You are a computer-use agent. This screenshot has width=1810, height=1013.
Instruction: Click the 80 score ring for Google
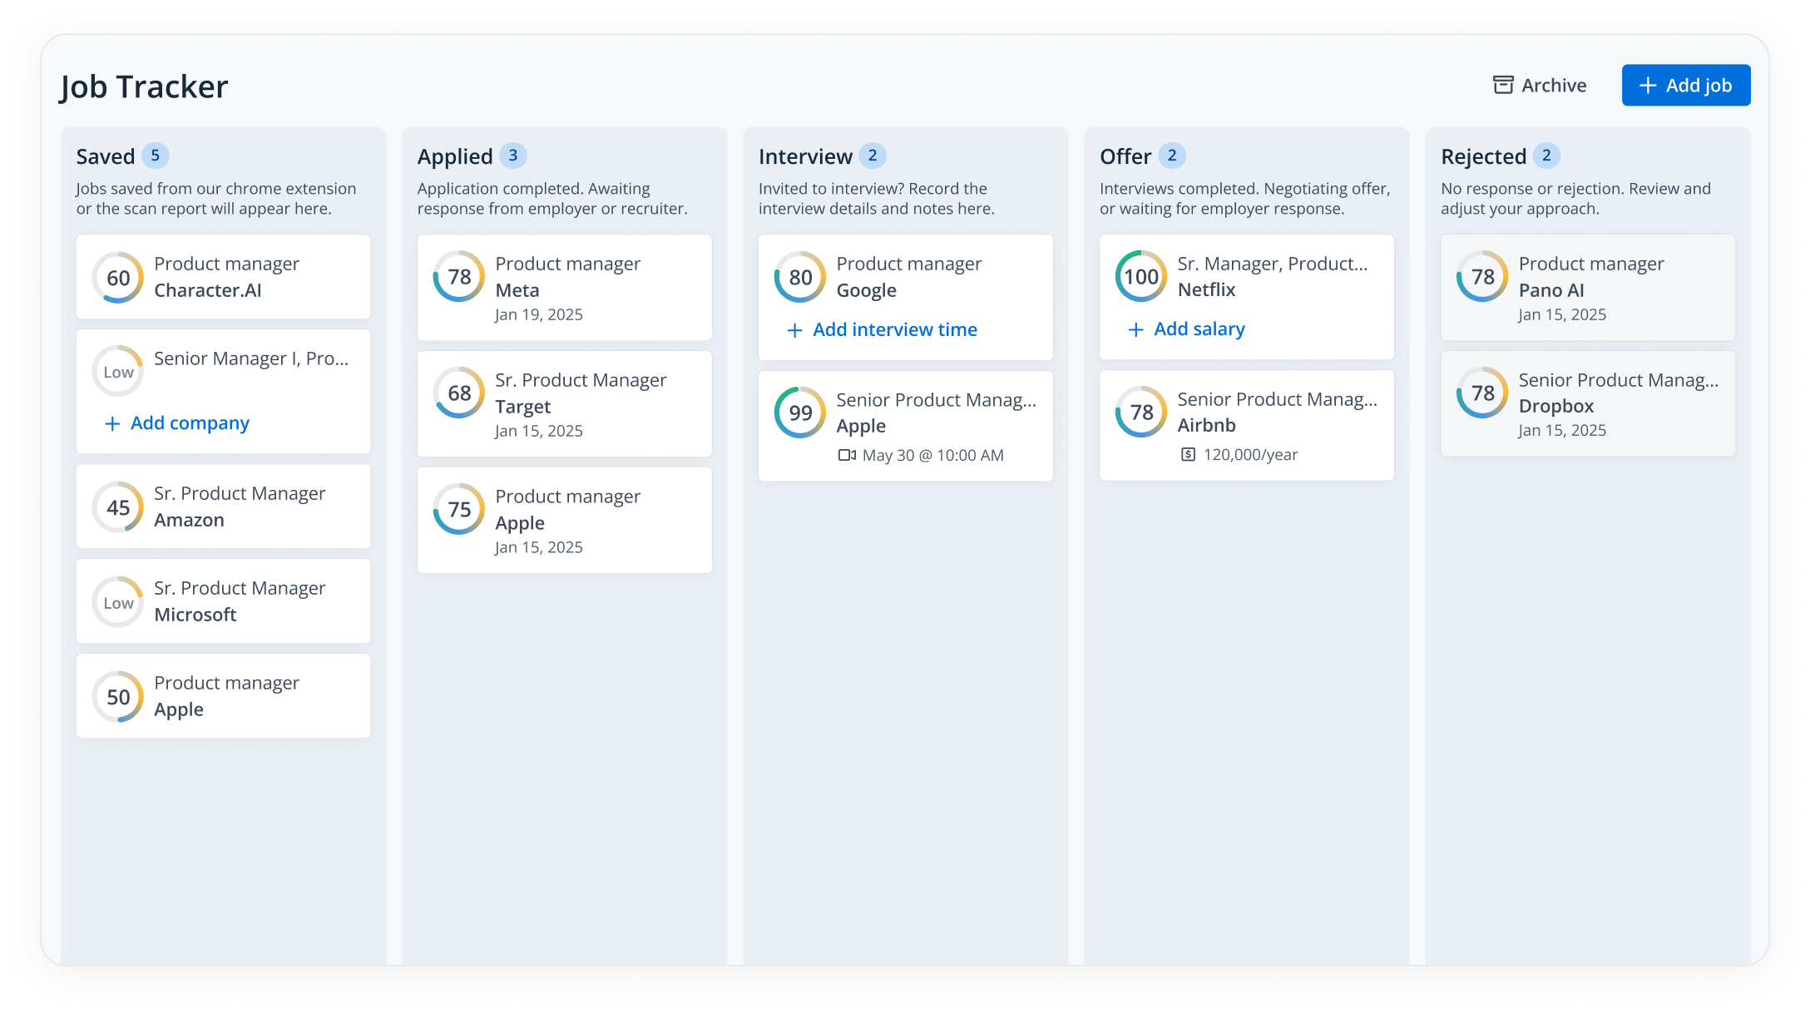coord(800,277)
